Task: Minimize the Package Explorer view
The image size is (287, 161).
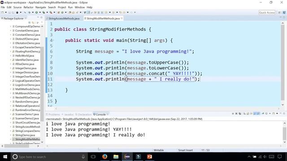Action: [38, 17]
